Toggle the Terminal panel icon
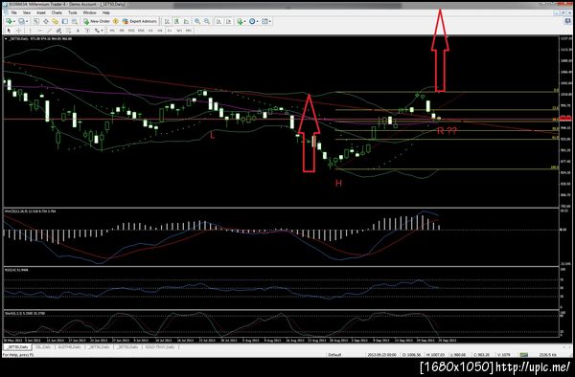 click(65, 21)
